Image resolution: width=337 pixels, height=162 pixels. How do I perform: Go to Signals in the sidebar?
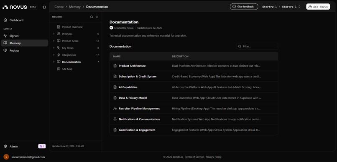click(x=25, y=36)
